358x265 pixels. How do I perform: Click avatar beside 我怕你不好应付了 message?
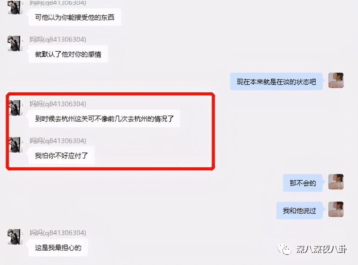[x=15, y=145]
